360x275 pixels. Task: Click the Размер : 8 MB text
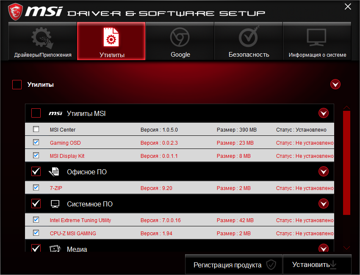click(x=233, y=156)
